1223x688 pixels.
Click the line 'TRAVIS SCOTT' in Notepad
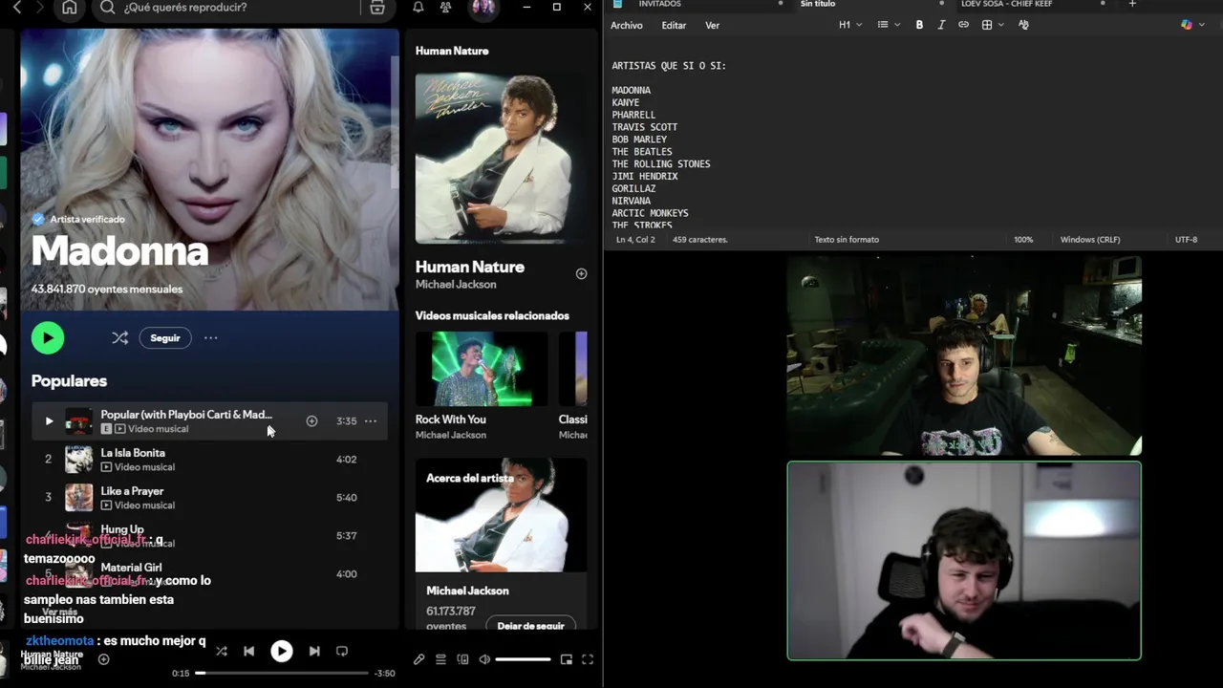[645, 127]
